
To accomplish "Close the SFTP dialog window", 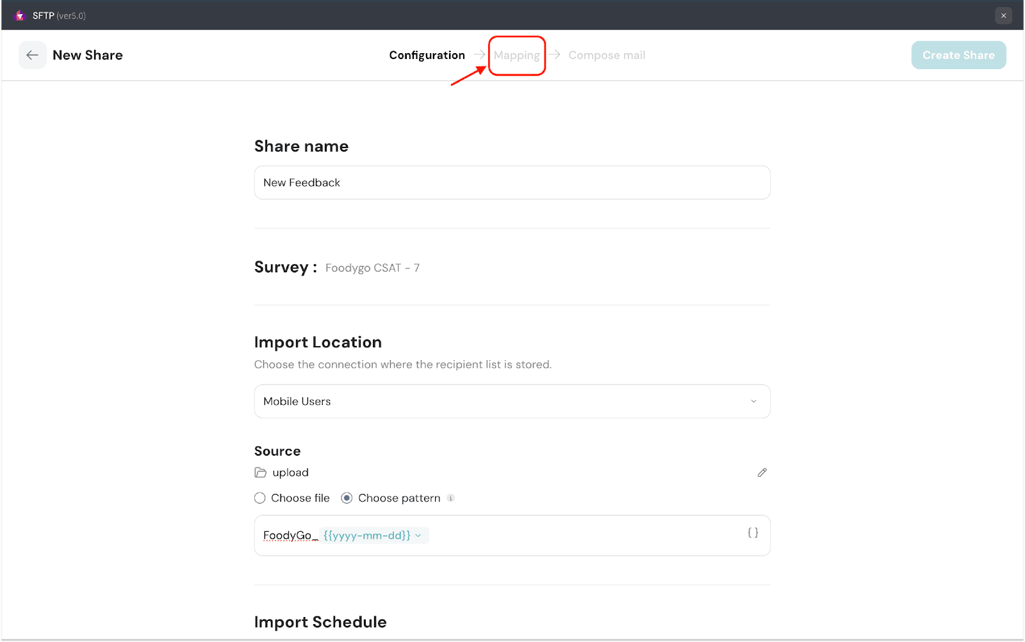I will [1003, 15].
